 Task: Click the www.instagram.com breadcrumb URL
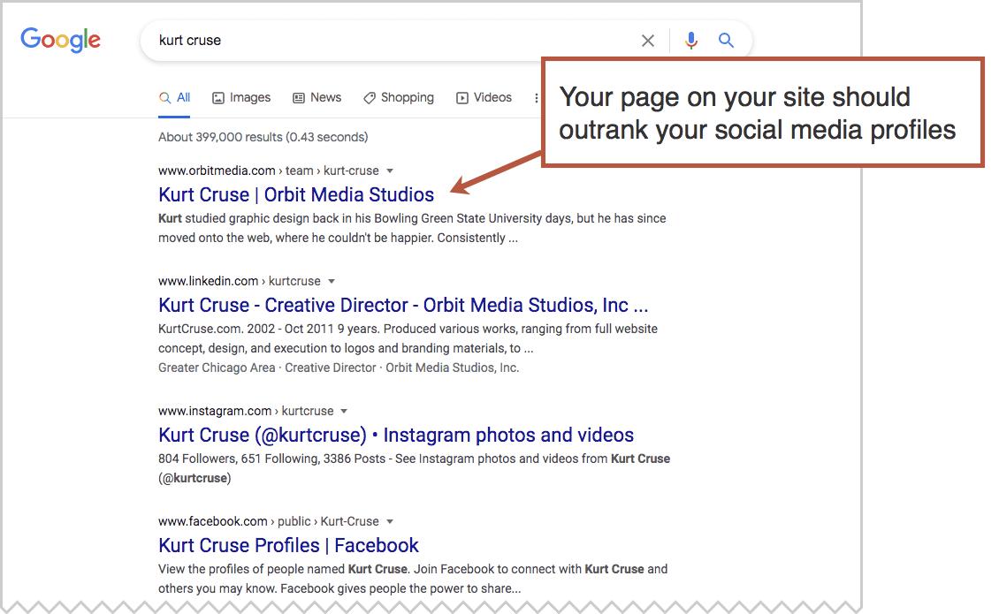point(246,411)
